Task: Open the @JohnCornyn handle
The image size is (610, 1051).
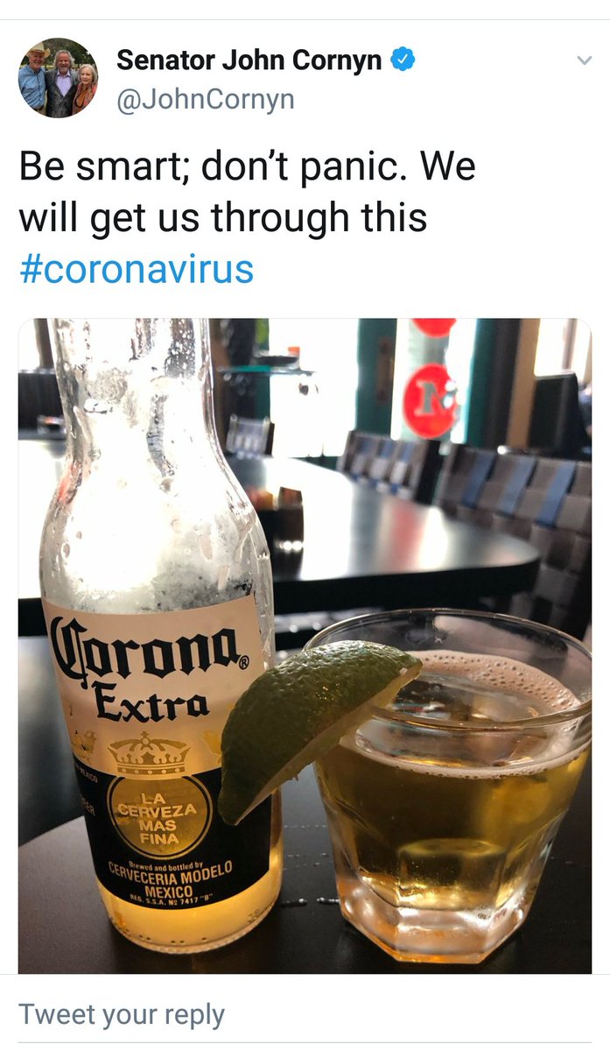Action: pyautogui.click(x=206, y=100)
